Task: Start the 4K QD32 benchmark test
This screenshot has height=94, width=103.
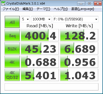Action: [x=12, y=75]
